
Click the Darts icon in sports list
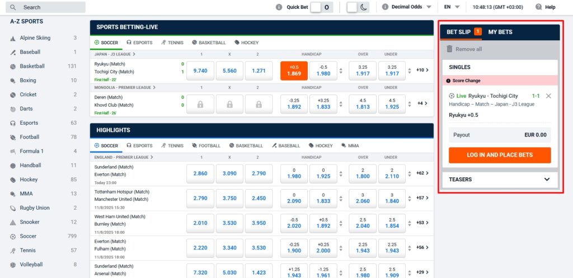[x=13, y=109]
